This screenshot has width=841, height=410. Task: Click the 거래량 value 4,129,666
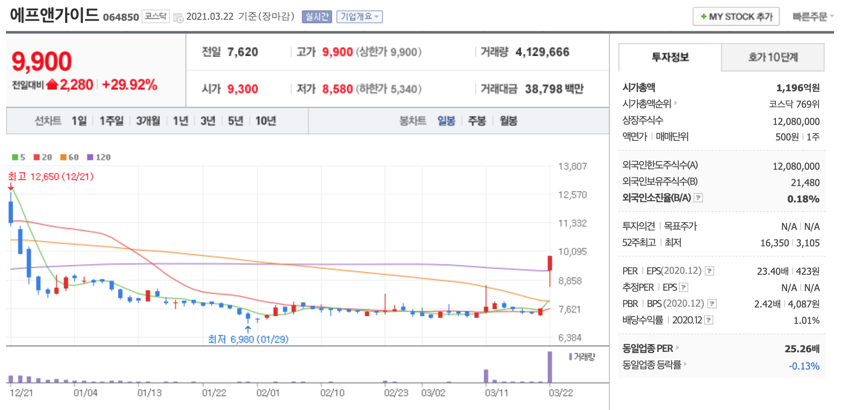click(x=543, y=52)
